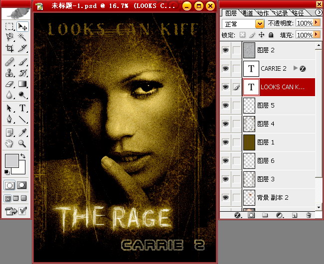The height and width of the screenshot is (264, 324).
Task: Open new adjustment layer menu
Action: (280, 215)
